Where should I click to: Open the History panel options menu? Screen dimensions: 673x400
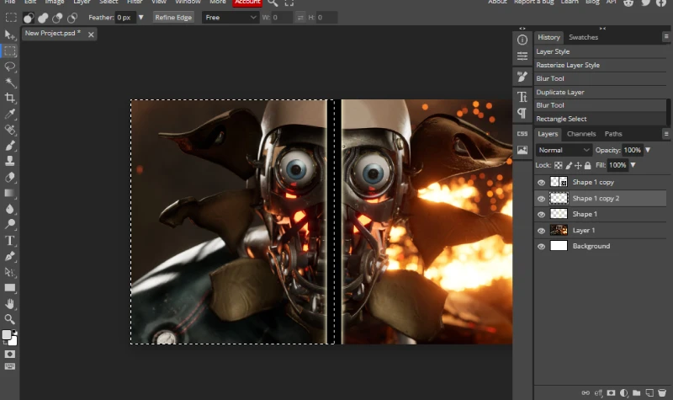(x=666, y=37)
